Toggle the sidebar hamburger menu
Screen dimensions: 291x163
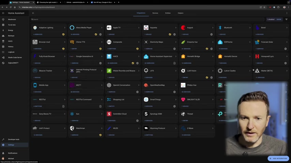click(3, 13)
